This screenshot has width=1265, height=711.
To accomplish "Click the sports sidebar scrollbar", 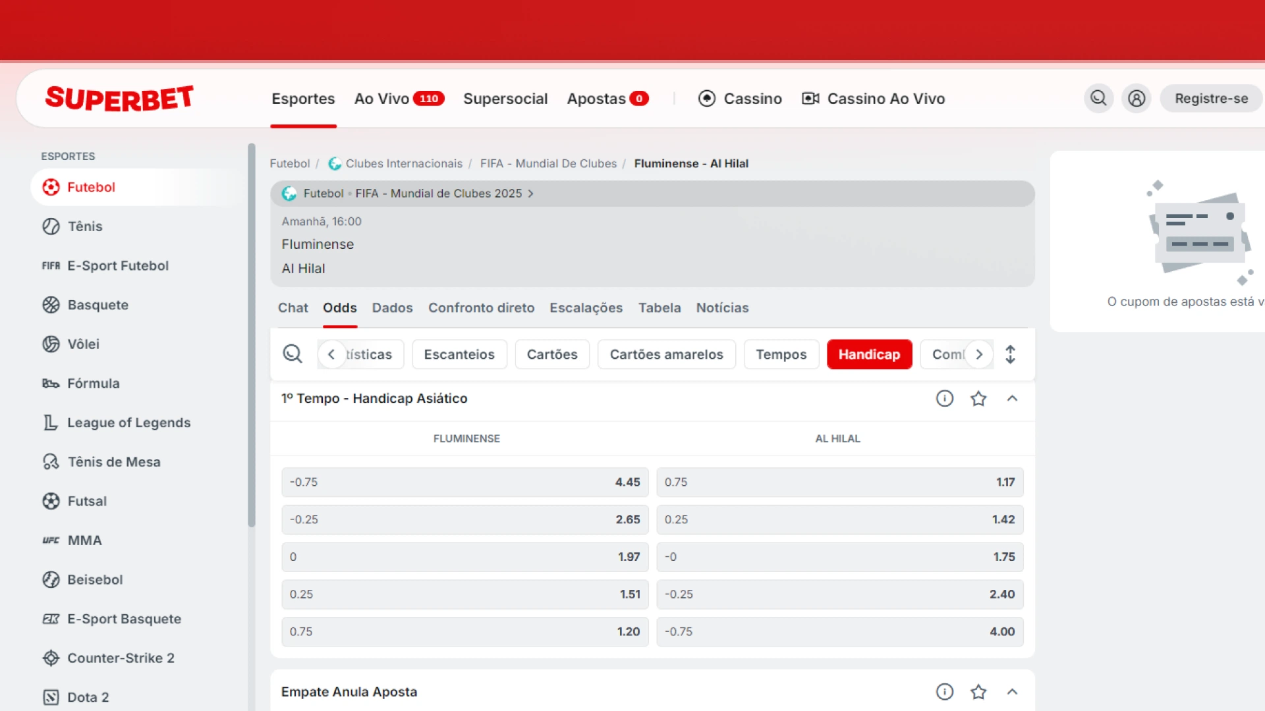I will [251, 336].
